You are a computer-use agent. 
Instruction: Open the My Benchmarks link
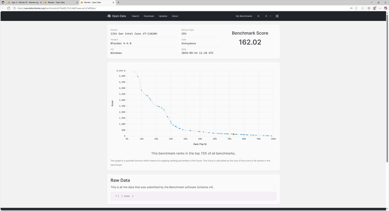[x=244, y=16]
